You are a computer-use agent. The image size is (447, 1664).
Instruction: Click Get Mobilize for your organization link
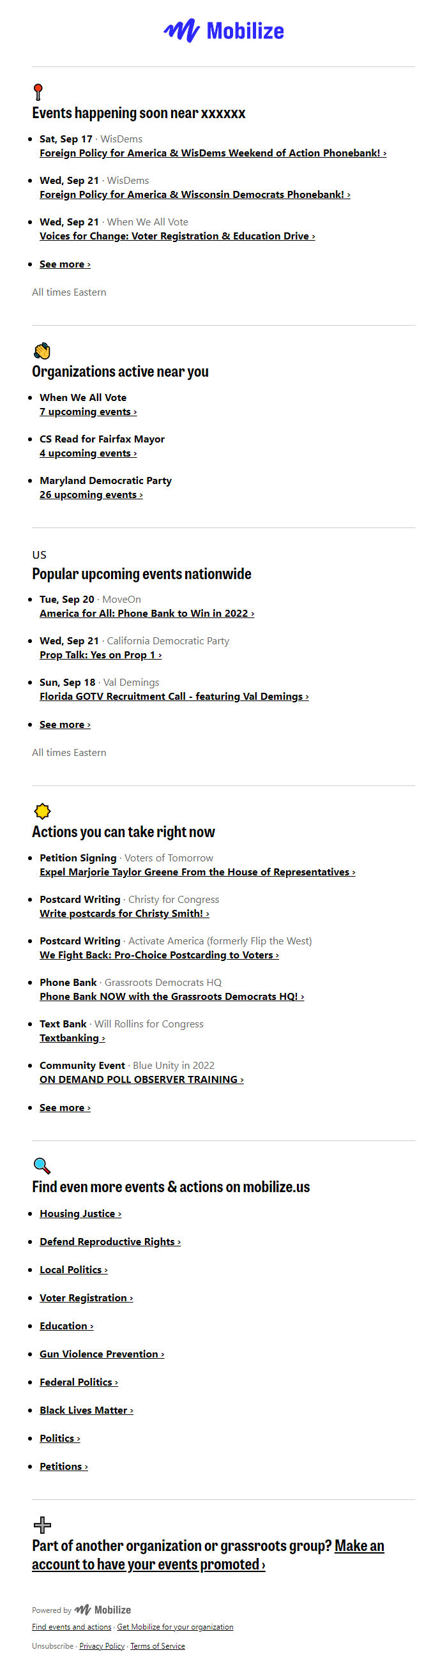point(175,1626)
